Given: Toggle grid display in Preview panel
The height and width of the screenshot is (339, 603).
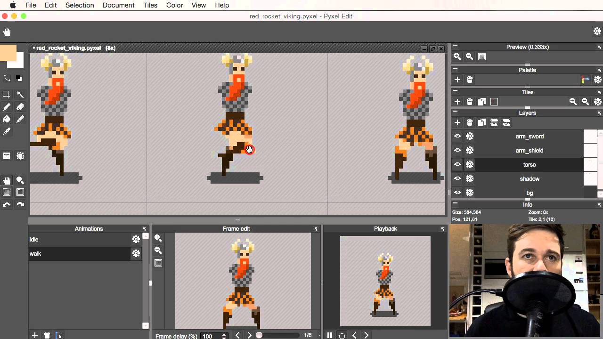Looking at the screenshot, I should [x=481, y=56].
